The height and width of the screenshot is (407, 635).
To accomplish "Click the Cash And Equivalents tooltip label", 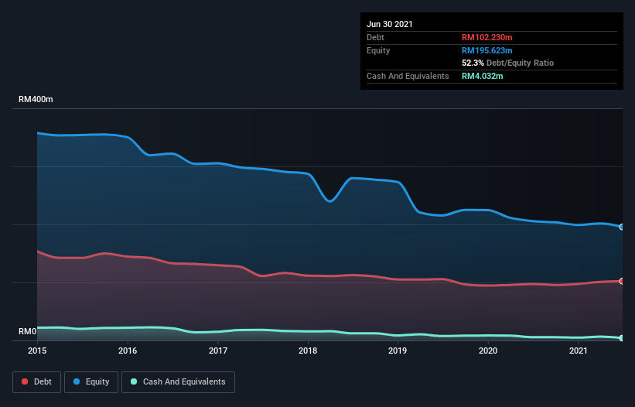I will click(x=408, y=76).
